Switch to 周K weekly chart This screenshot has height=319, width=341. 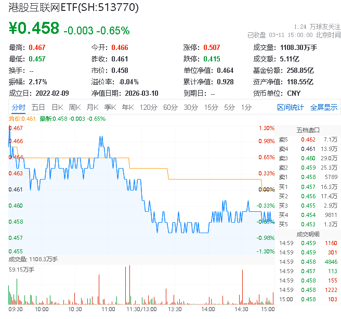click(x=75, y=107)
